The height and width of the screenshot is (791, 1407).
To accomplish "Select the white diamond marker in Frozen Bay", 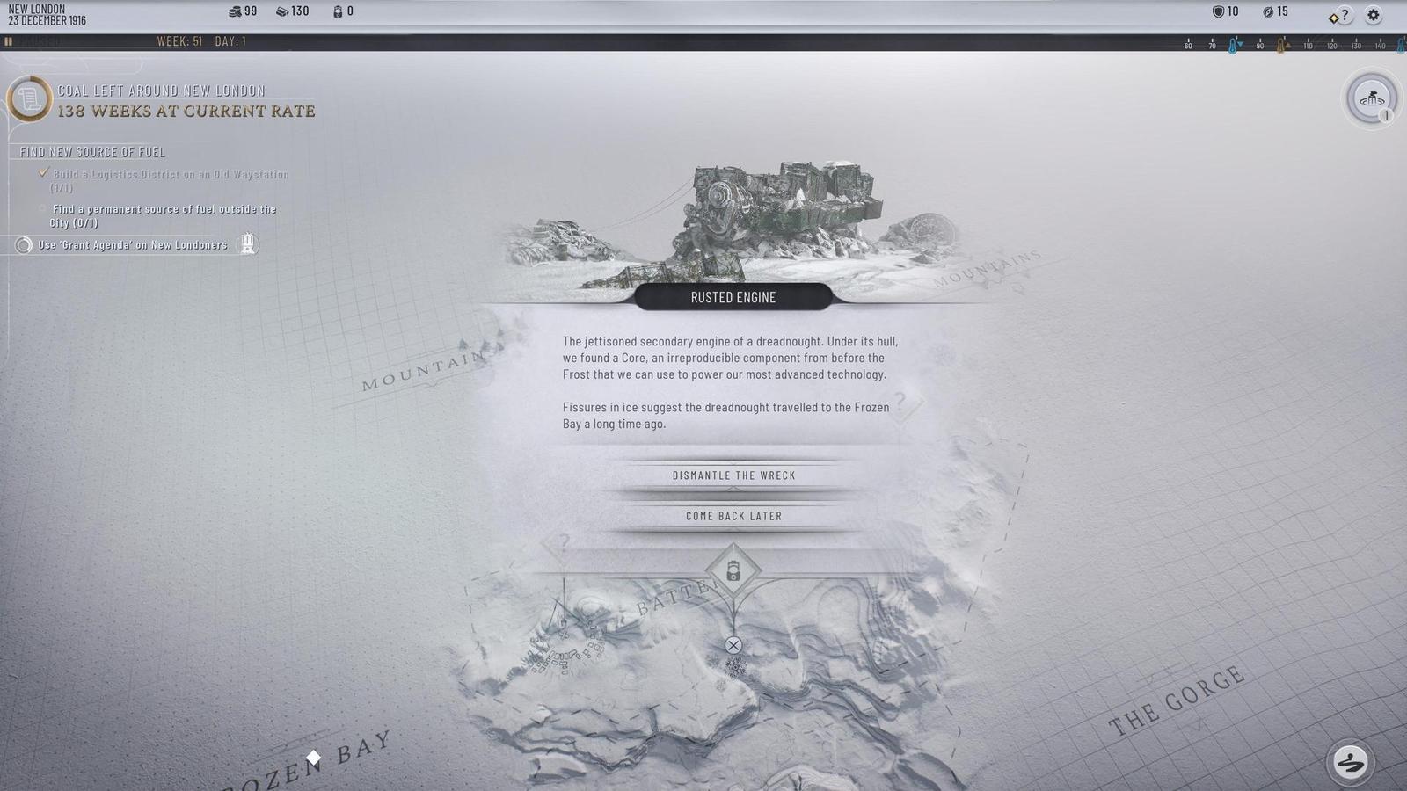I will tap(313, 758).
